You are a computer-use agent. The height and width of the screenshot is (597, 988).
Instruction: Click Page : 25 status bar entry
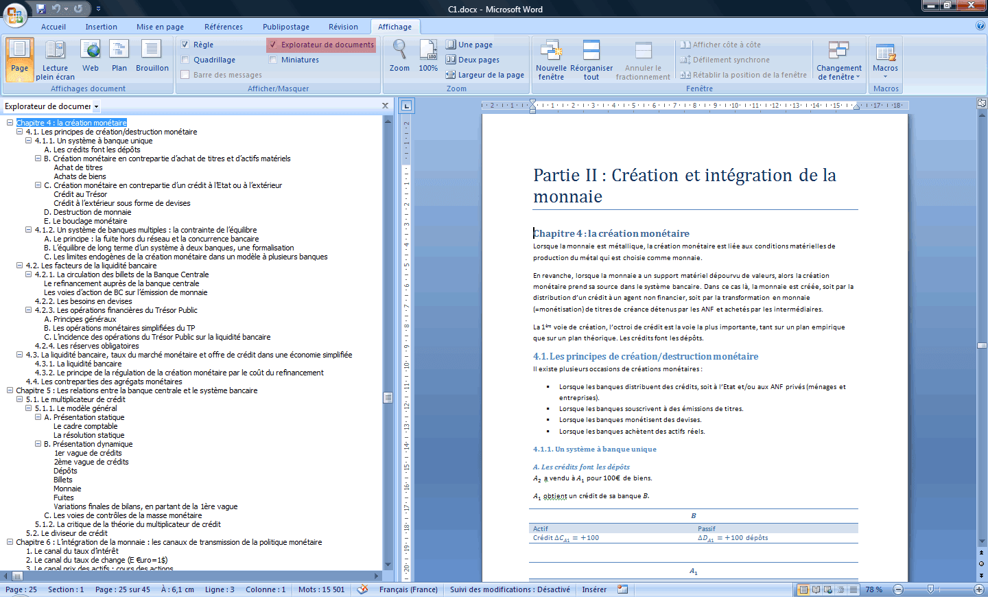pyautogui.click(x=21, y=589)
